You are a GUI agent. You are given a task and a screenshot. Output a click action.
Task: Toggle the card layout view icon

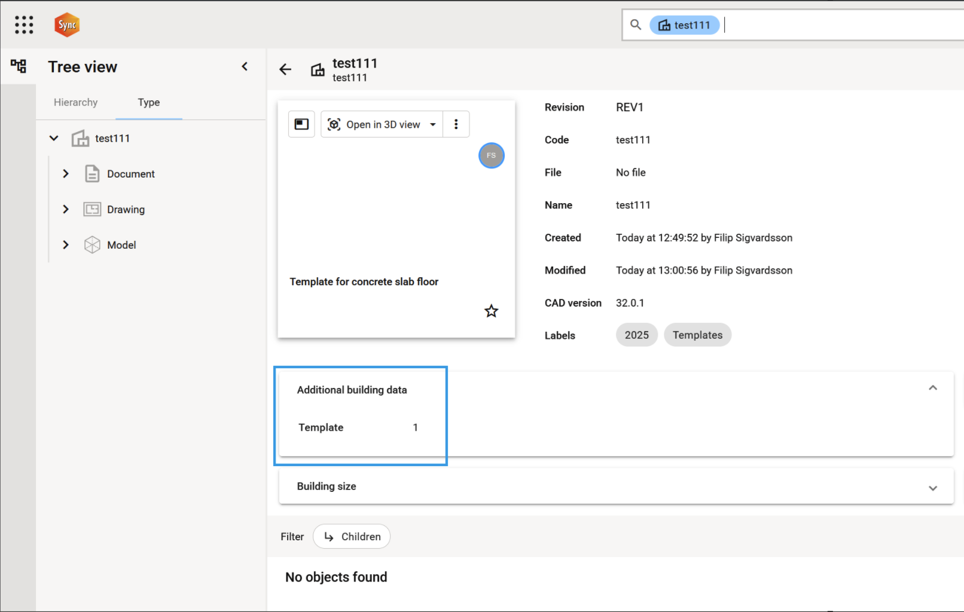pos(301,124)
